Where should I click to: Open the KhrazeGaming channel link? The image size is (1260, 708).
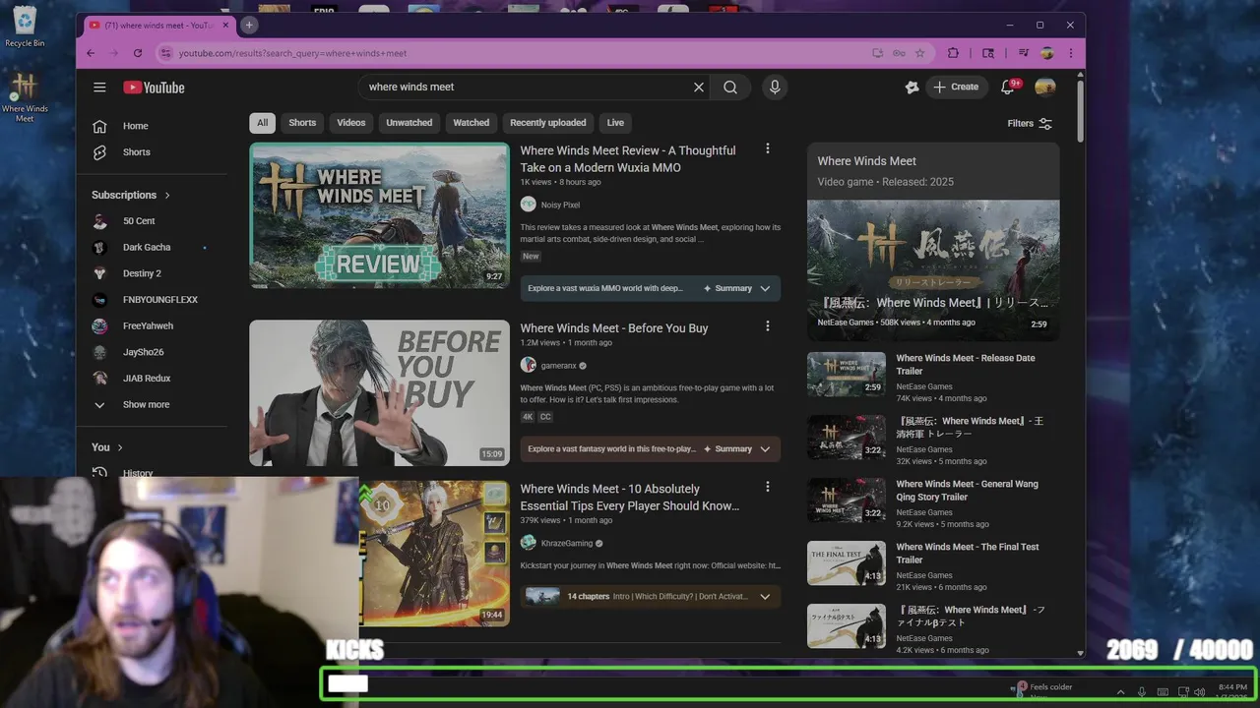click(x=567, y=543)
